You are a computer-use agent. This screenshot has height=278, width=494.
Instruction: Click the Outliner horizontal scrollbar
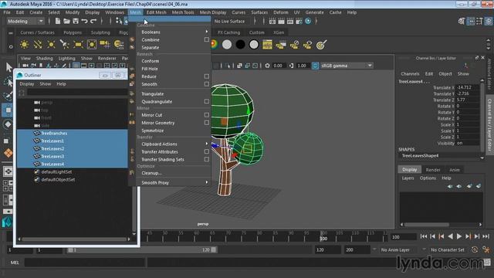(x=74, y=239)
